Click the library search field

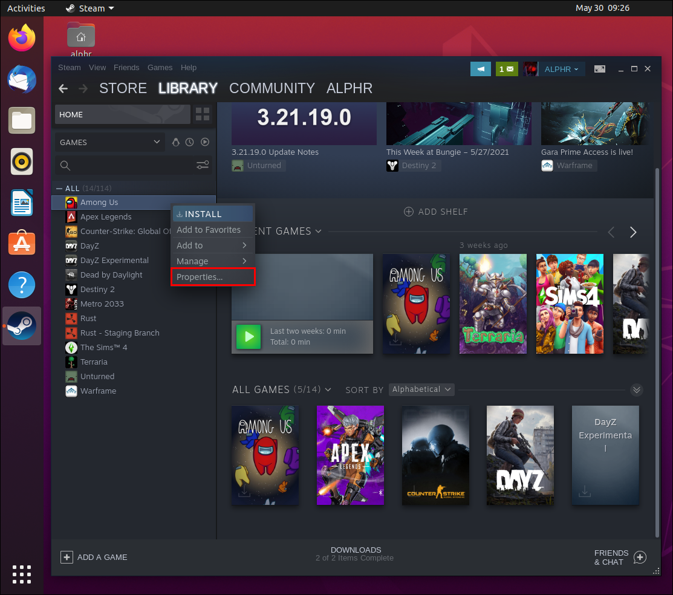point(134,165)
